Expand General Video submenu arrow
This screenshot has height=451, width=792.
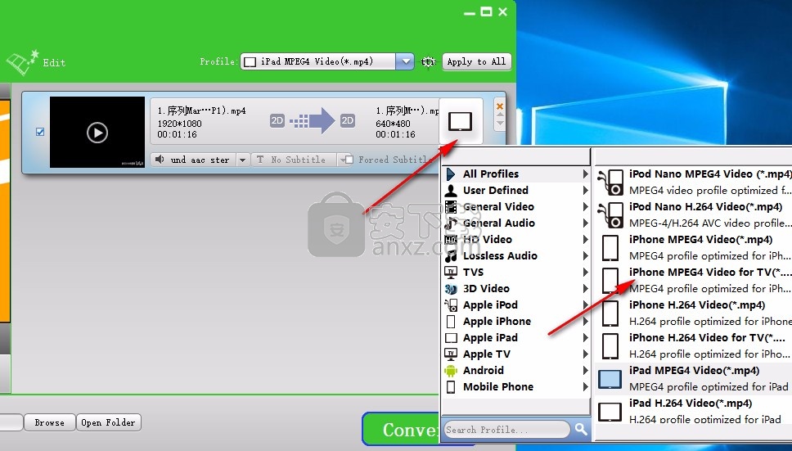(x=585, y=206)
